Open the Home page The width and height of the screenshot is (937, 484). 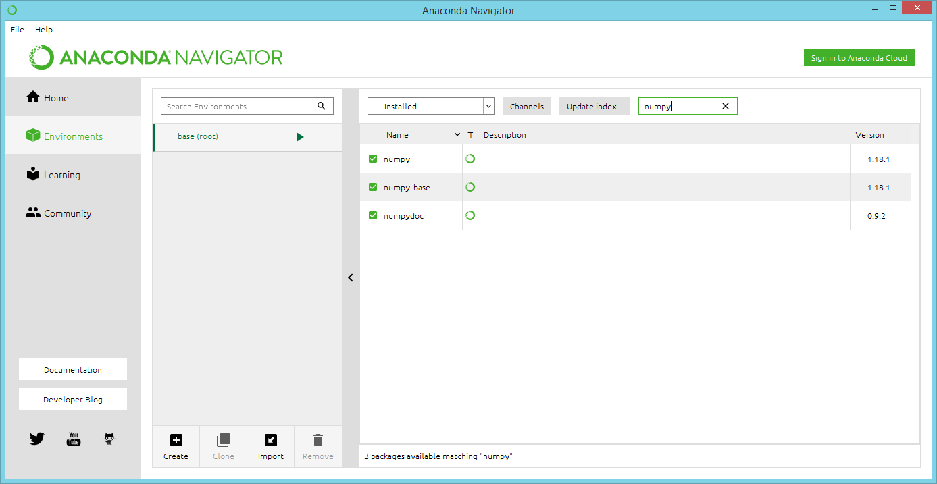73,98
